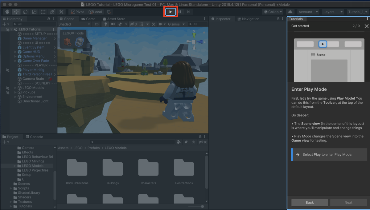Toggle hidden packages count in the Project
This screenshot has height=210, width=370.
click(x=203, y=142)
